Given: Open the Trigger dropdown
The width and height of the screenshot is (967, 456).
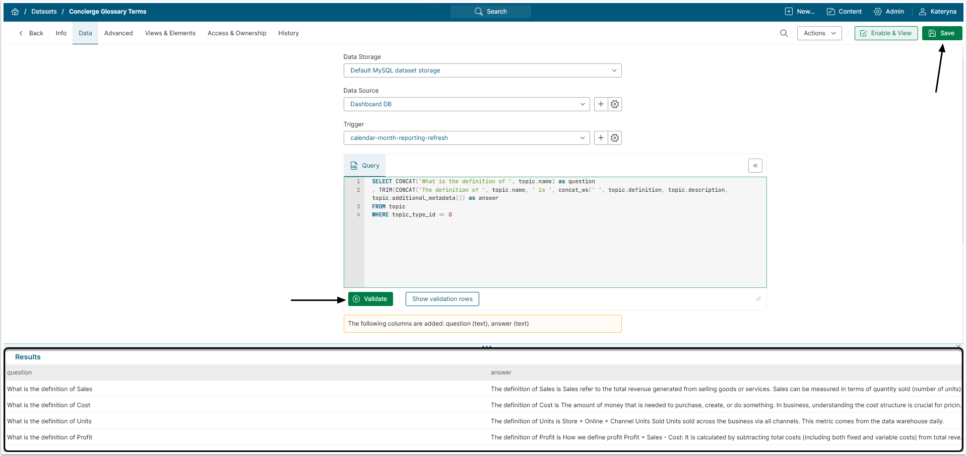Looking at the screenshot, I should pos(466,138).
